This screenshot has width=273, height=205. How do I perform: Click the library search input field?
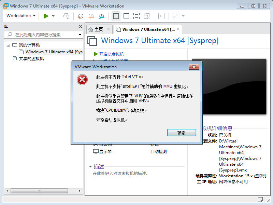click(44, 35)
